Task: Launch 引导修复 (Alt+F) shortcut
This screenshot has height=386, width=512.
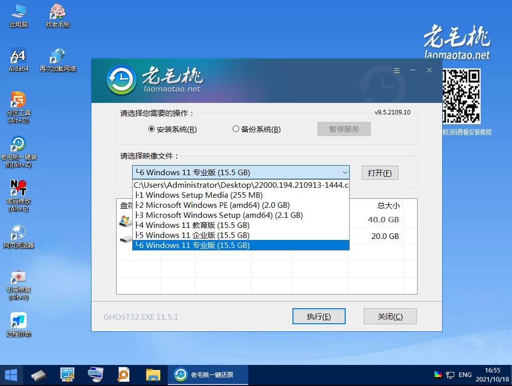Action: click(19, 285)
